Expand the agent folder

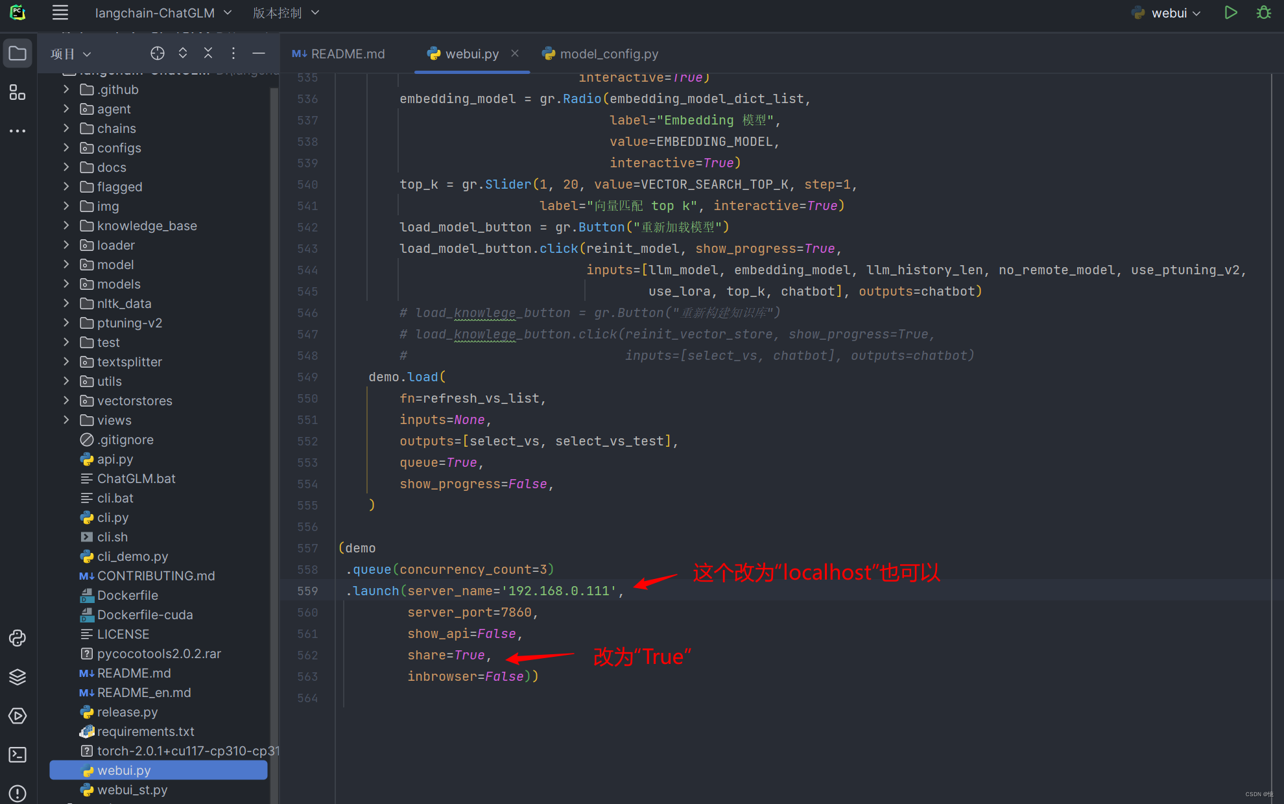point(66,109)
